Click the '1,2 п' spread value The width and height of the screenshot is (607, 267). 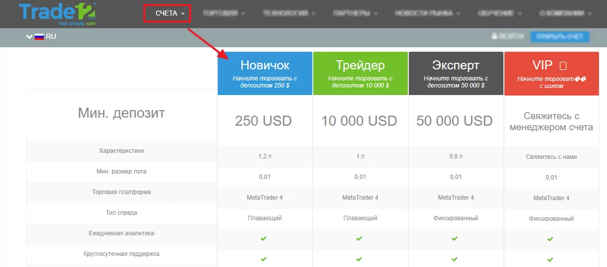pyautogui.click(x=265, y=157)
